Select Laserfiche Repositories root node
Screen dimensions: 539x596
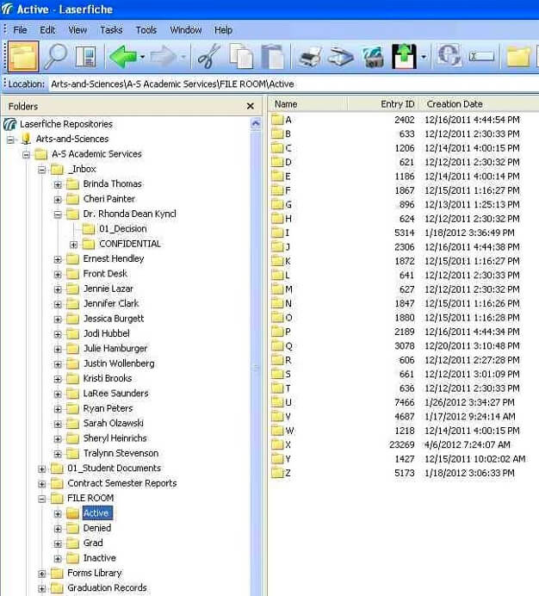[x=66, y=124]
